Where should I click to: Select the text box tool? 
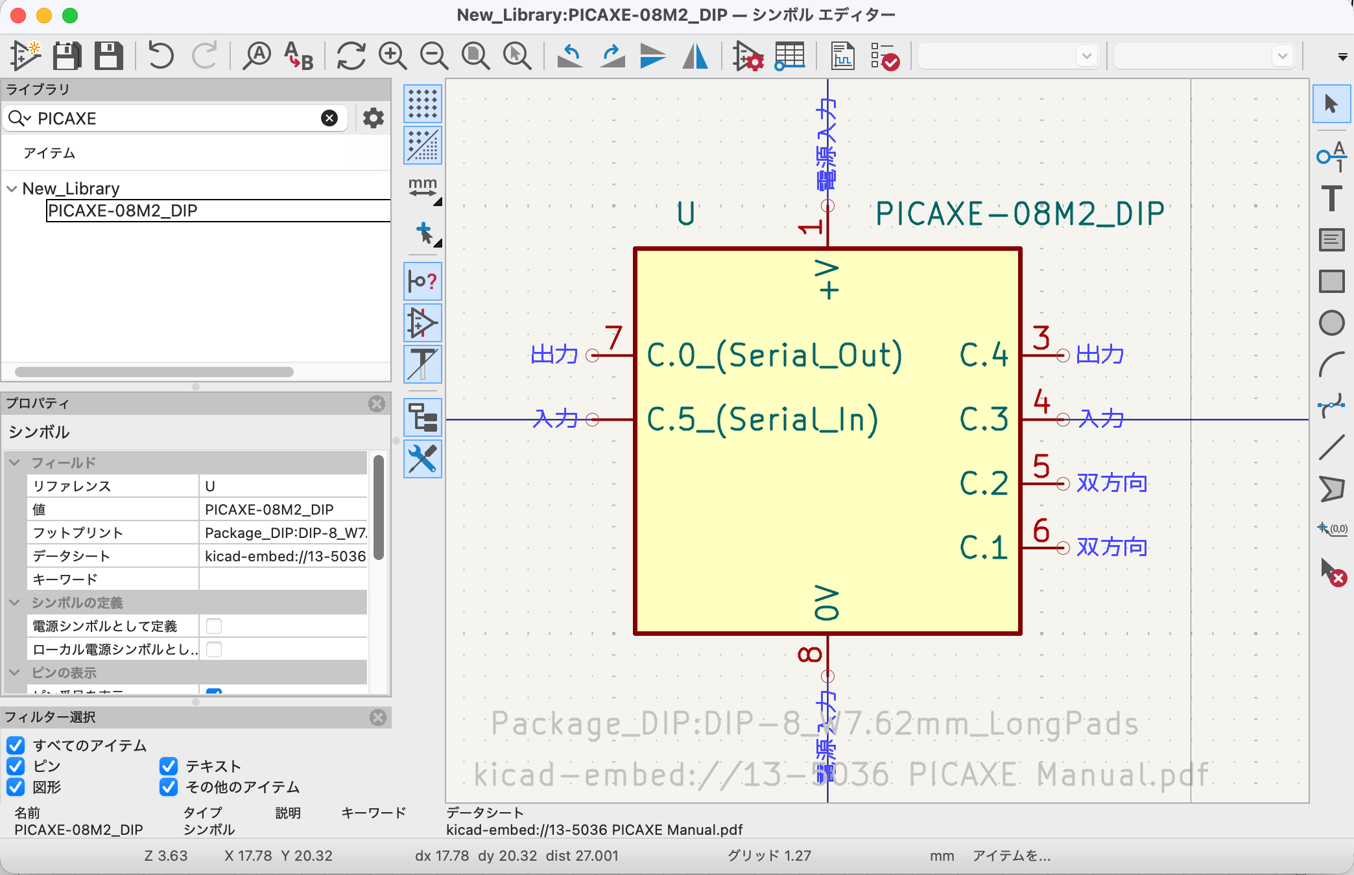pyautogui.click(x=1331, y=240)
